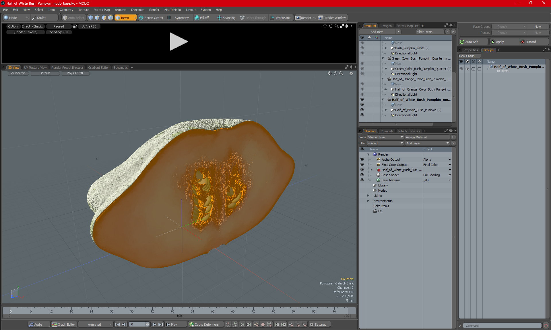551x330 pixels.
Task: Open the Add Item dropdown
Action: coord(380,32)
